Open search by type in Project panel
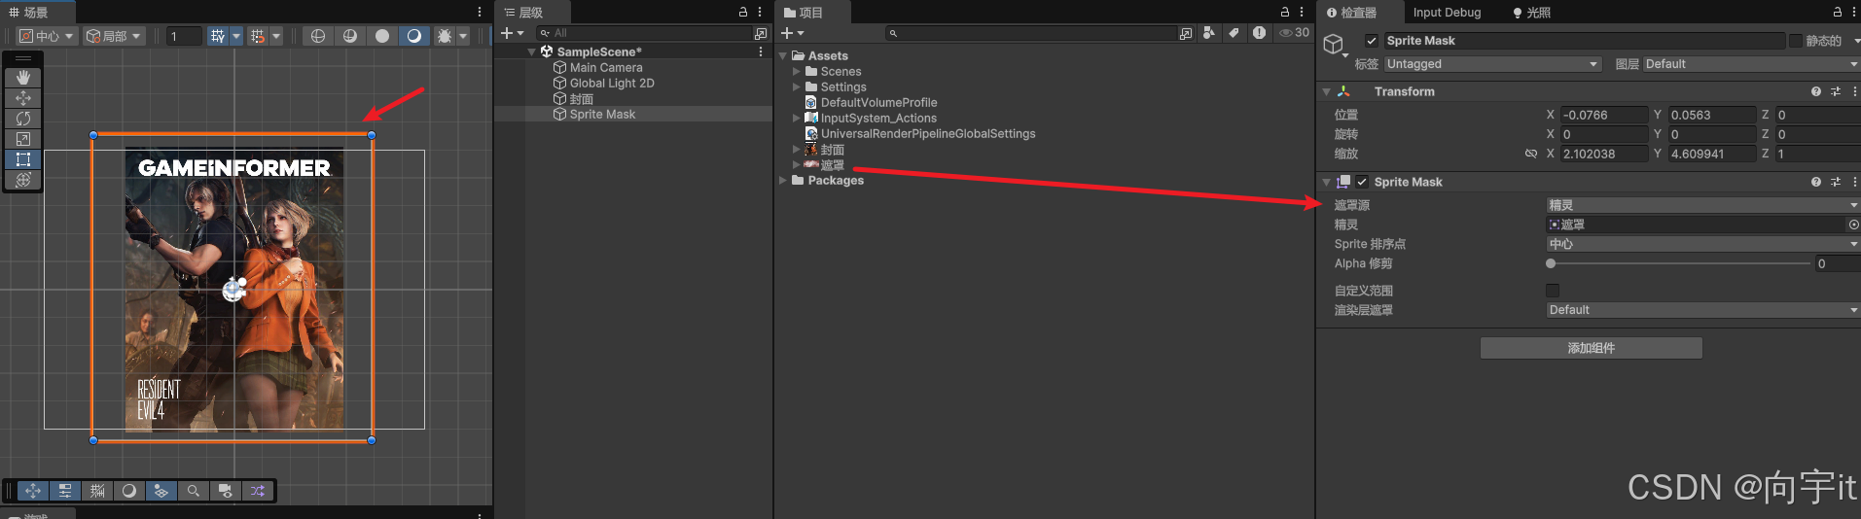The height and width of the screenshot is (519, 1861). [x=1208, y=33]
